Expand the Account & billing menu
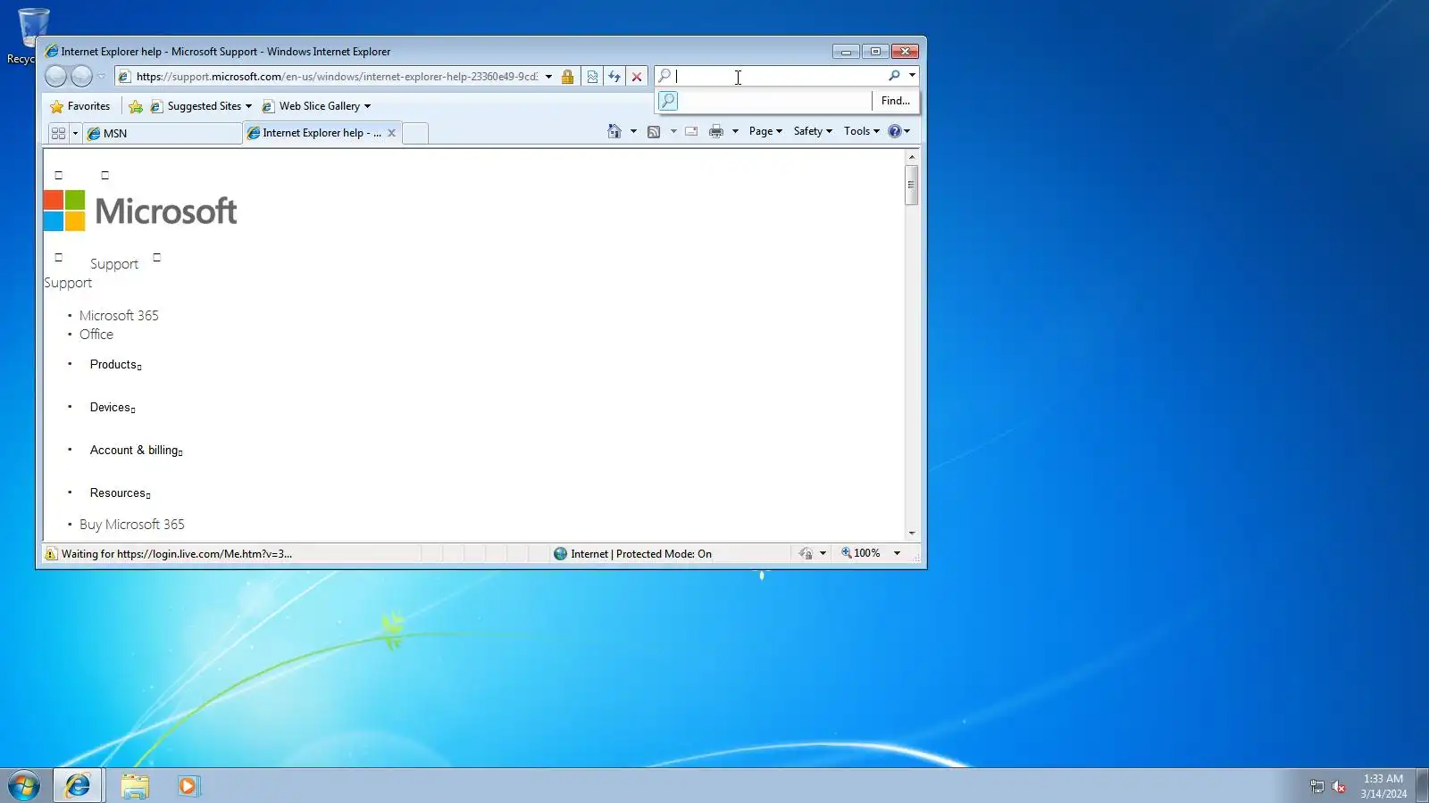Image resolution: width=1429 pixels, height=803 pixels. pos(137,450)
